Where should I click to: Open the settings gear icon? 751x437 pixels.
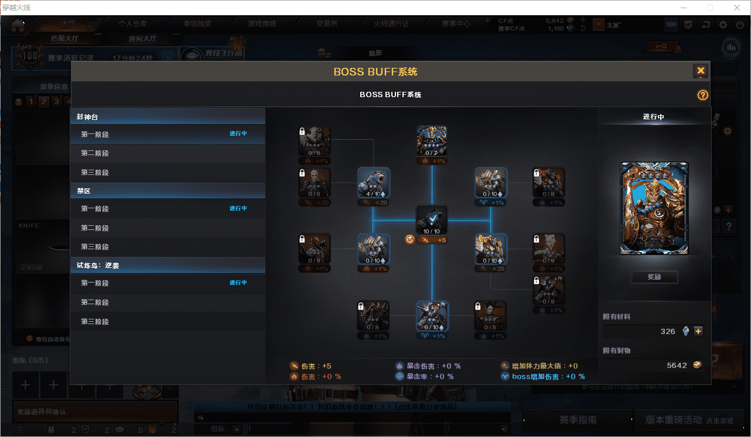pos(723,25)
